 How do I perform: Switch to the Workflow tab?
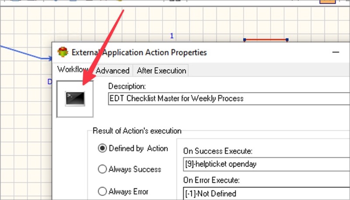[x=73, y=70]
